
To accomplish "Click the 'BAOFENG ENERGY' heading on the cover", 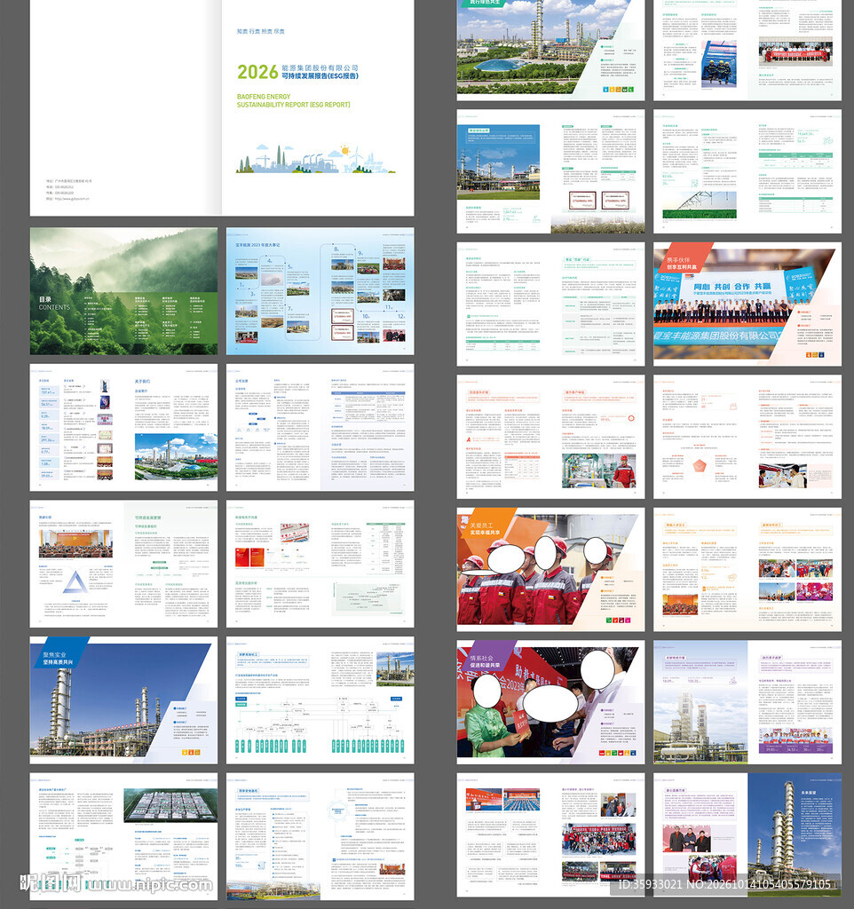I will [x=264, y=97].
